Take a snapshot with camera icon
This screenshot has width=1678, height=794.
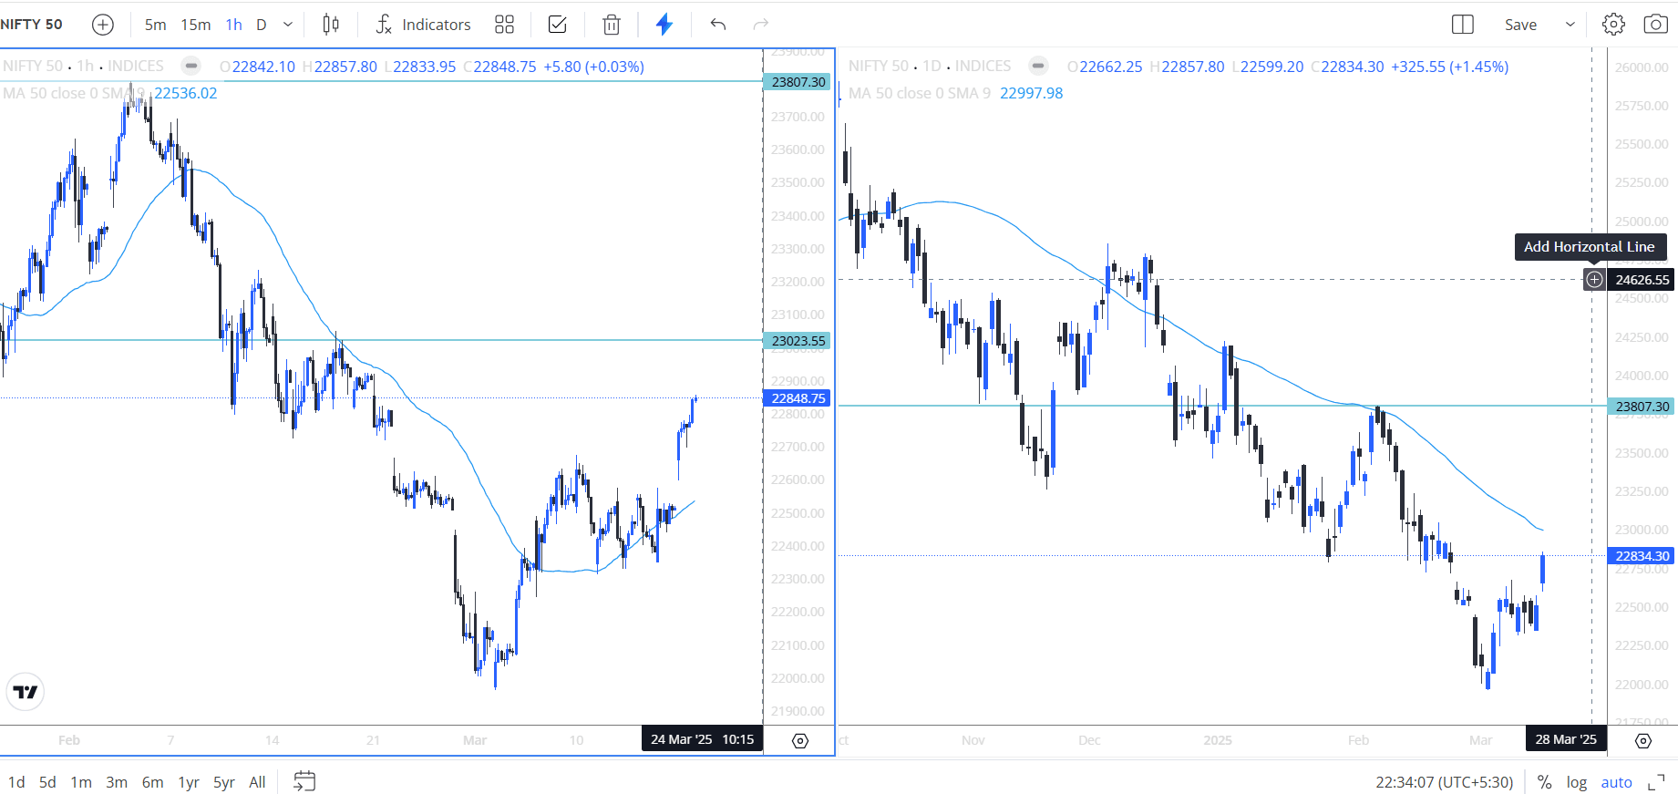point(1655,25)
